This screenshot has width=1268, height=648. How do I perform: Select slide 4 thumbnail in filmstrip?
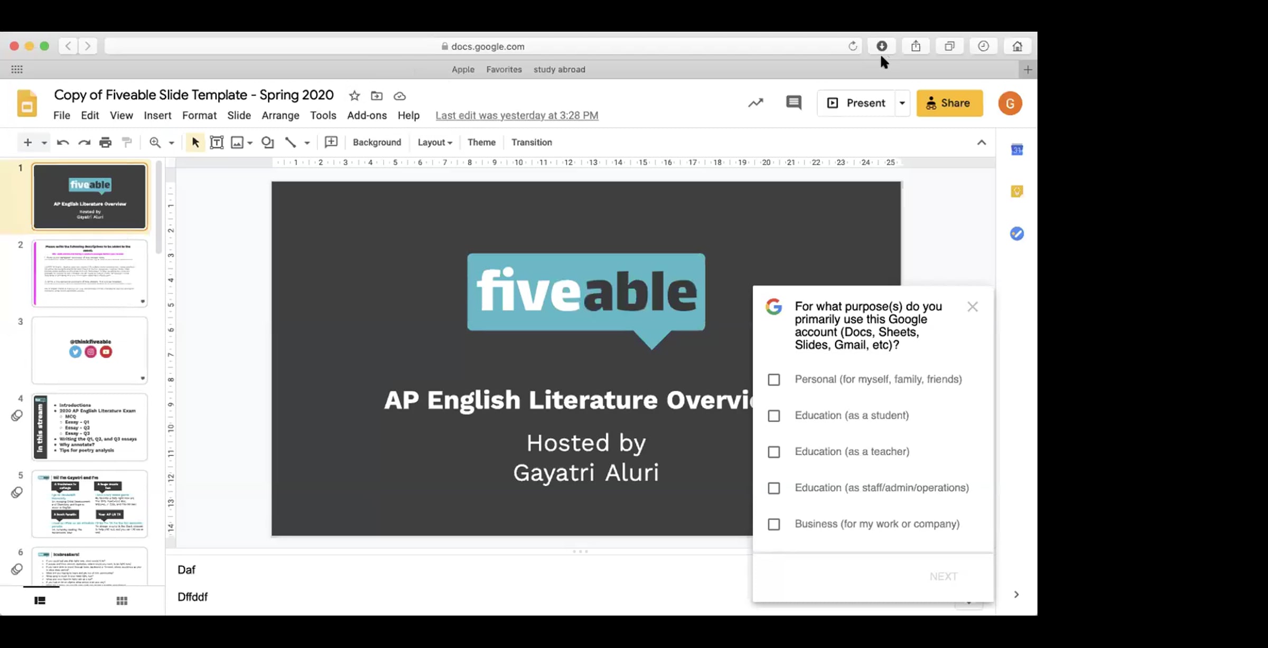(90, 427)
